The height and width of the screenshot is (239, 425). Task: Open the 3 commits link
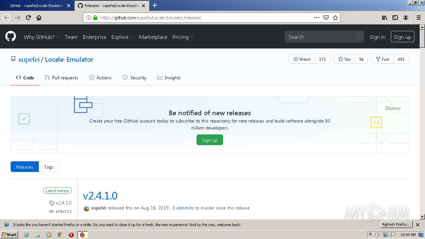pos(183,208)
